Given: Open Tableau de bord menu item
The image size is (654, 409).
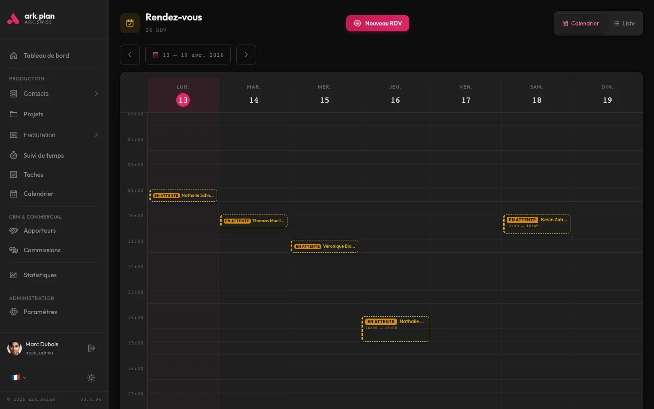Looking at the screenshot, I should pyautogui.click(x=54, y=55).
